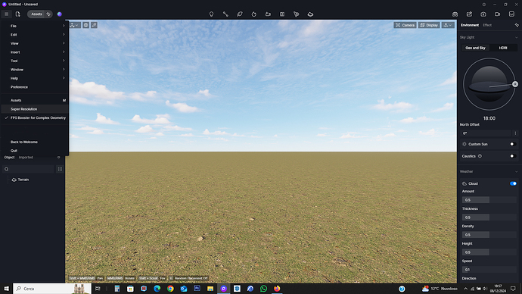
Task: Collapse the Weather section chevron
Action: pos(517,172)
